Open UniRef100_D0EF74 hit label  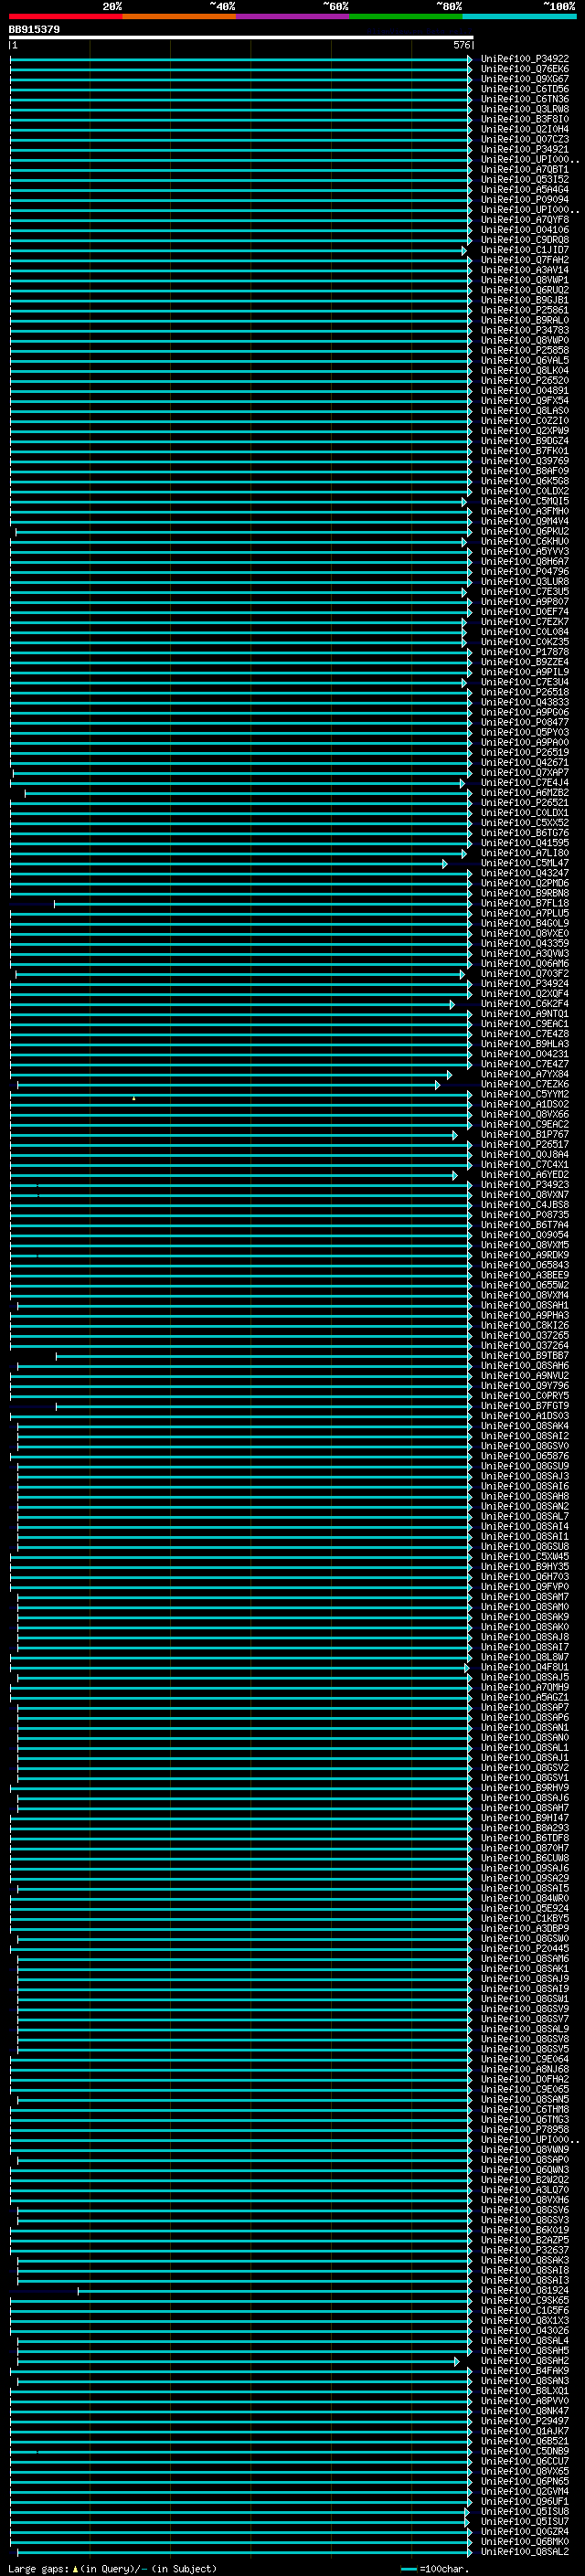point(525,611)
